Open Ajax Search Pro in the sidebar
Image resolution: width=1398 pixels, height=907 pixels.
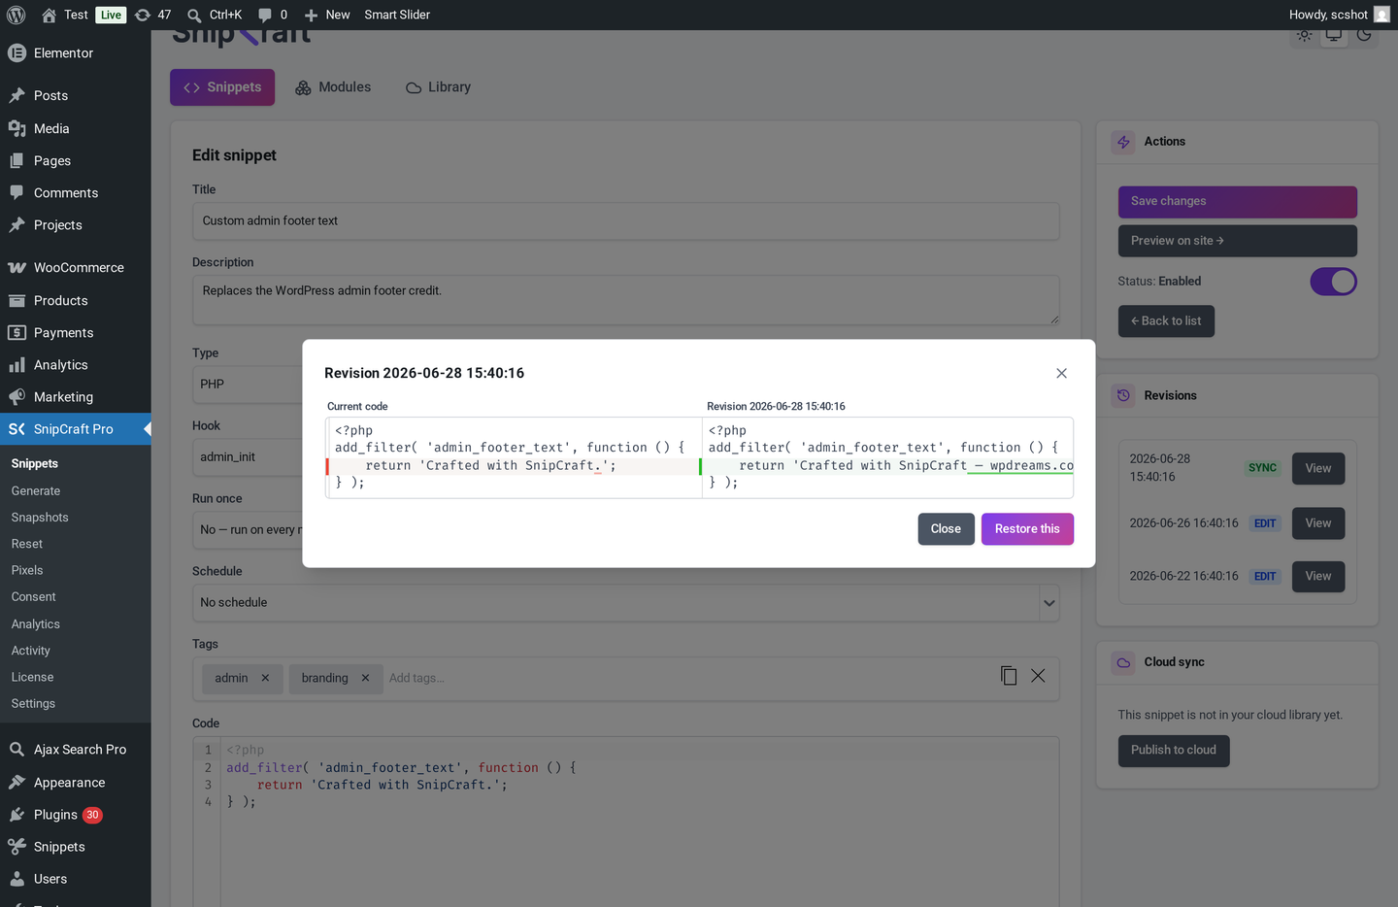pos(75,750)
